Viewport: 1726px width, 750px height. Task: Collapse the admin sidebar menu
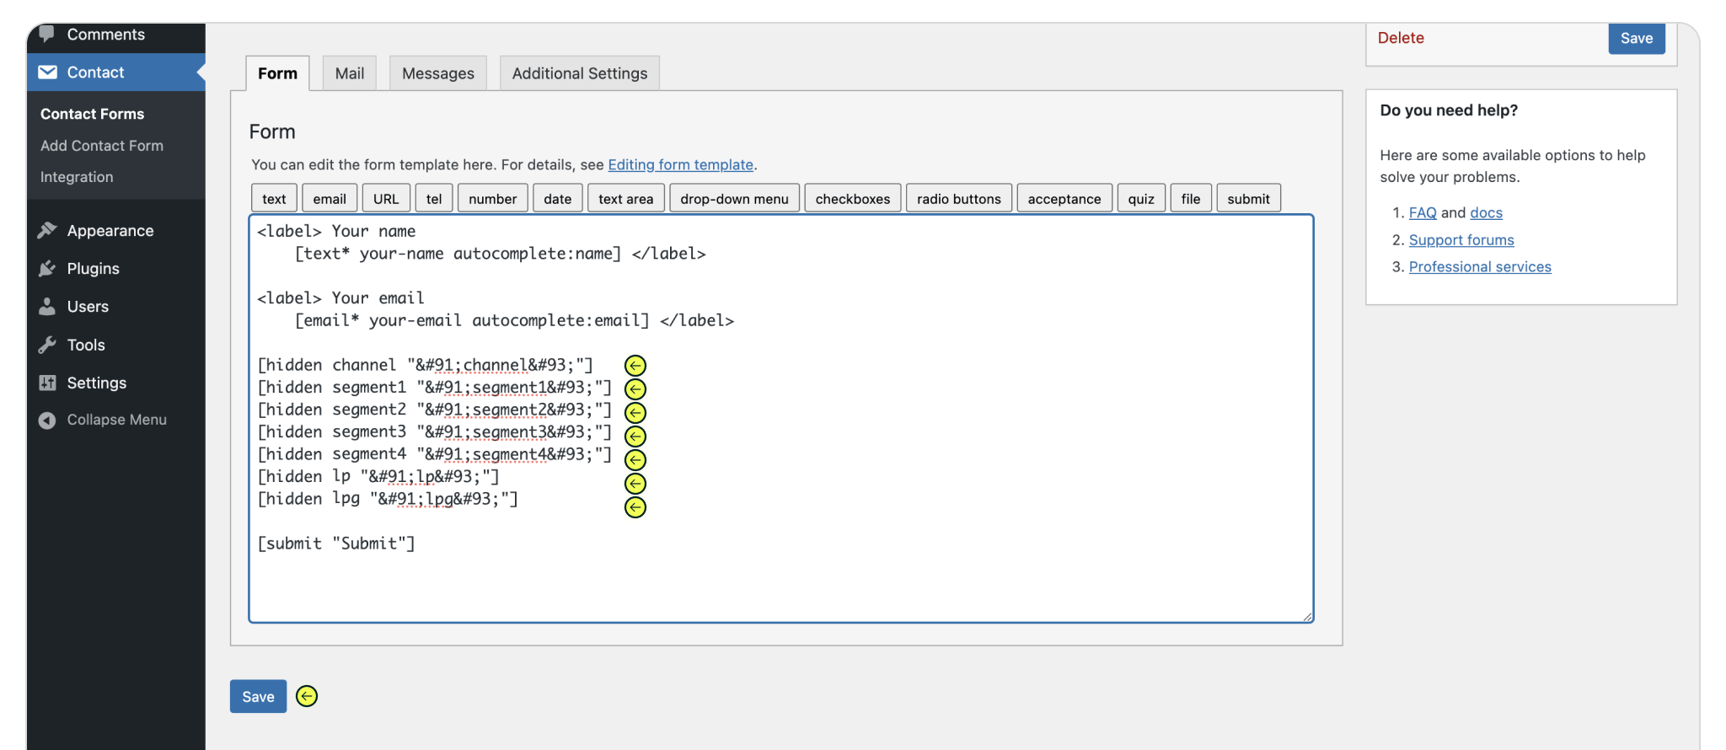click(x=116, y=420)
